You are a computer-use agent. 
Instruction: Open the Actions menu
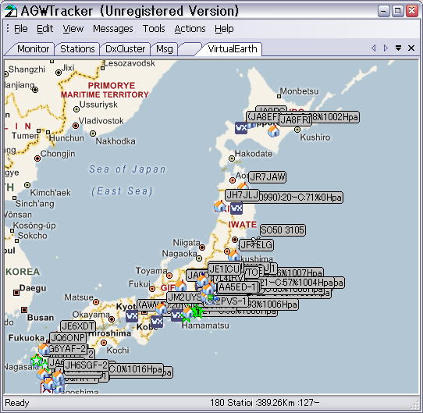pos(190,29)
